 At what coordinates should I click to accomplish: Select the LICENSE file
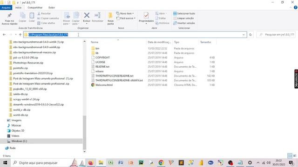pyautogui.click(x=100, y=62)
